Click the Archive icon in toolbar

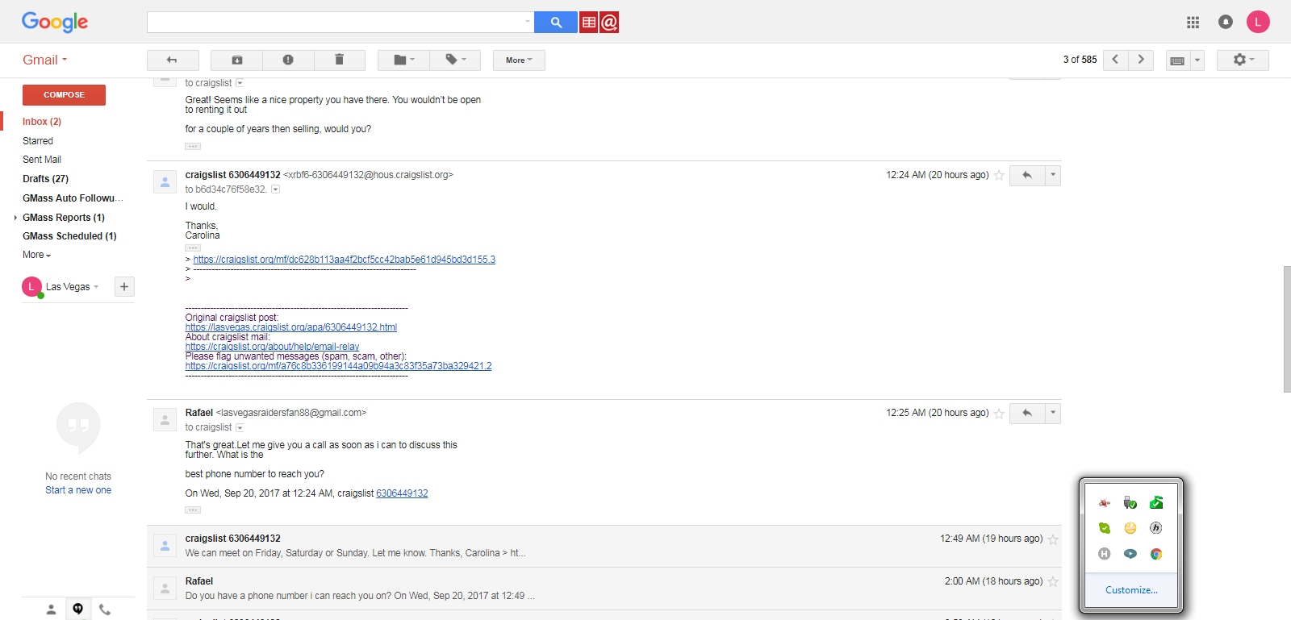[236, 60]
